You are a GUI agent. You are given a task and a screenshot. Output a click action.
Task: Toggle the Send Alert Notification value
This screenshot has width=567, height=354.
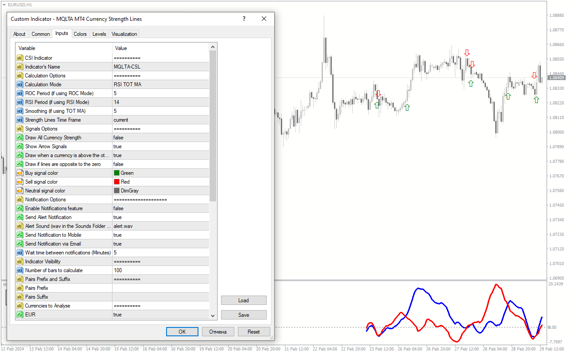(160, 217)
